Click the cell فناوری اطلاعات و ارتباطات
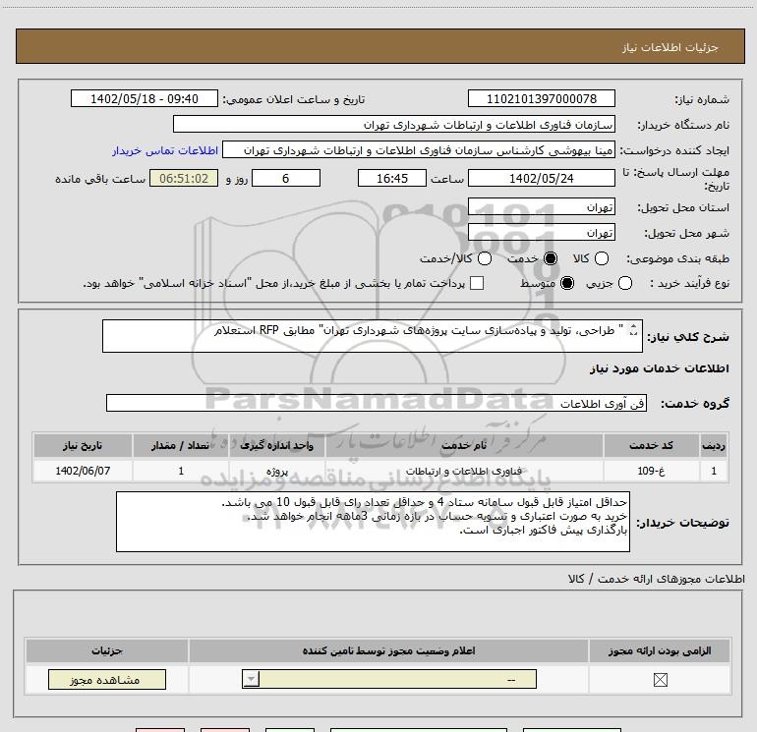 (464, 471)
